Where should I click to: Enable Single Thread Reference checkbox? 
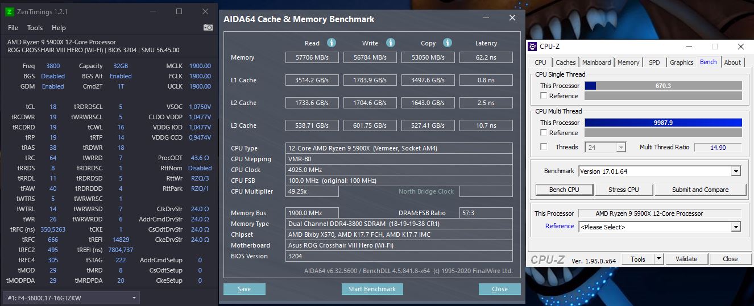click(544, 96)
